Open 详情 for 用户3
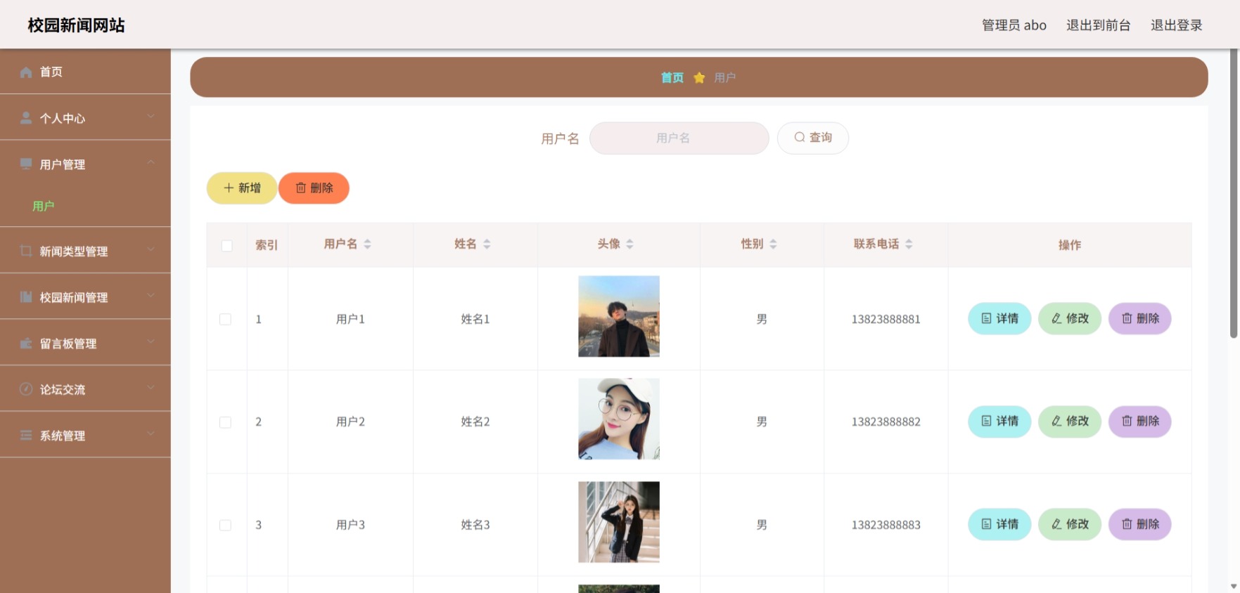 click(999, 524)
